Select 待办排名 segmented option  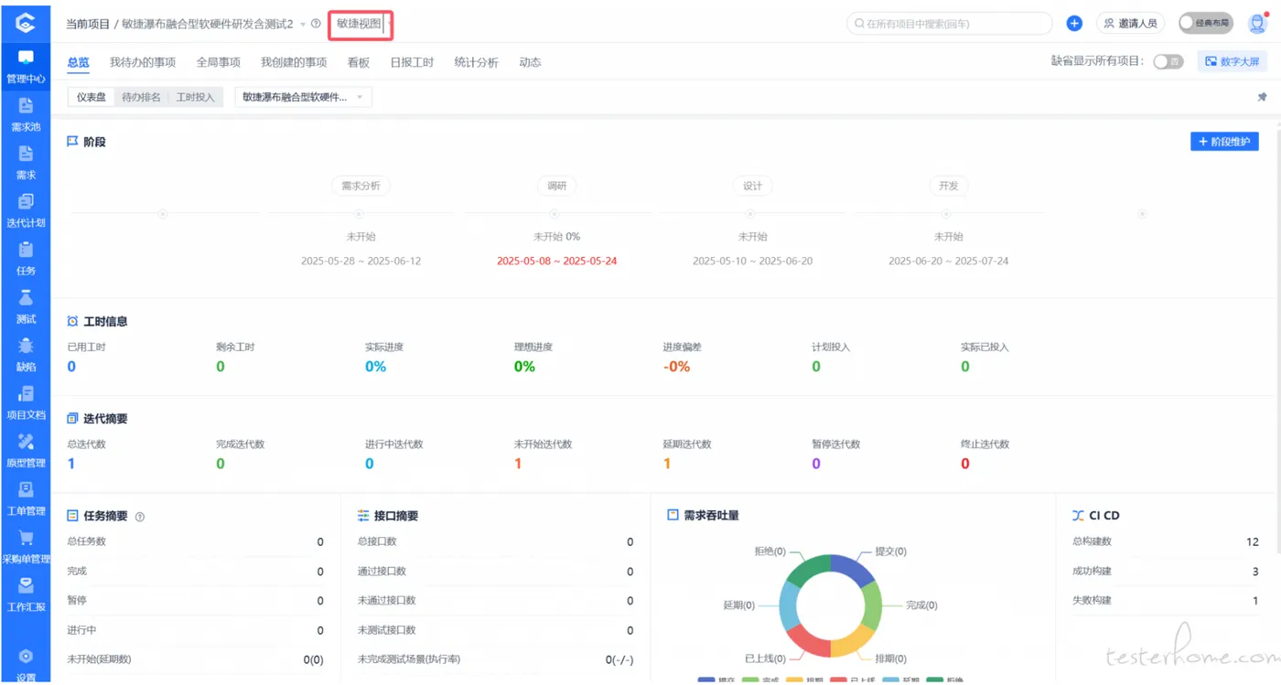tap(141, 97)
